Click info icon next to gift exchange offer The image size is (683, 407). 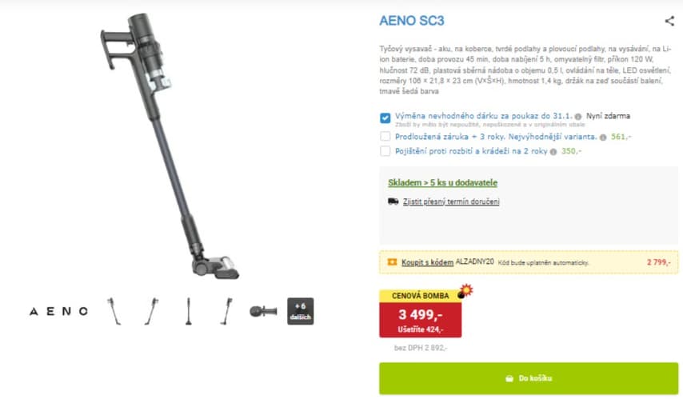[x=578, y=117]
